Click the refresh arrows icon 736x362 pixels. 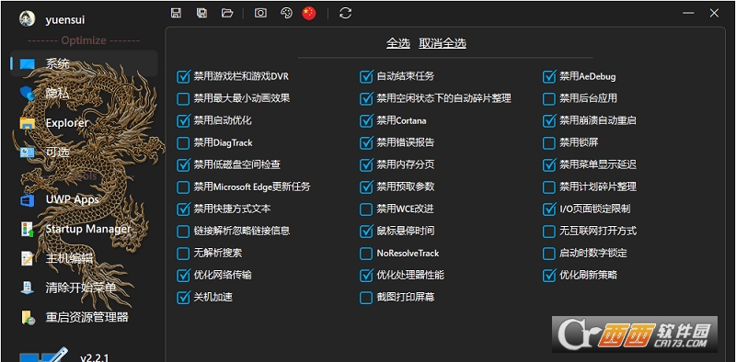(346, 13)
